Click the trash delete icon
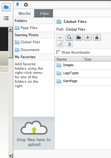Viewport: 111px width, 158px height. point(69,44)
